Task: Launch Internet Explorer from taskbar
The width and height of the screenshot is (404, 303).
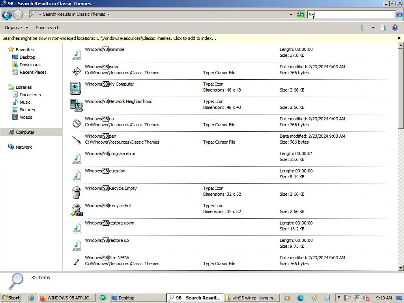Action: pyautogui.click(x=31, y=298)
